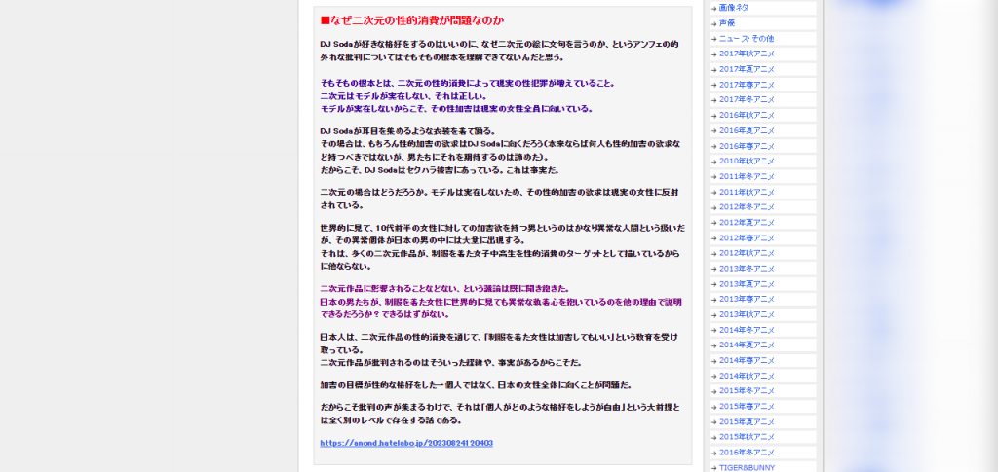The image size is (998, 472).
Task: Open the 2017年秋アニメ category
Action: coord(747,54)
